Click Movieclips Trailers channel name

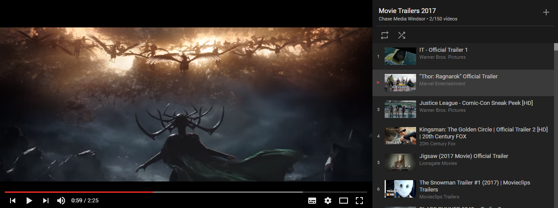439,197
